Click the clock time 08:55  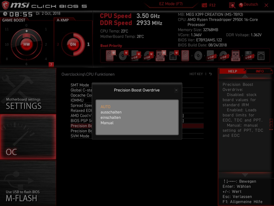21,14
